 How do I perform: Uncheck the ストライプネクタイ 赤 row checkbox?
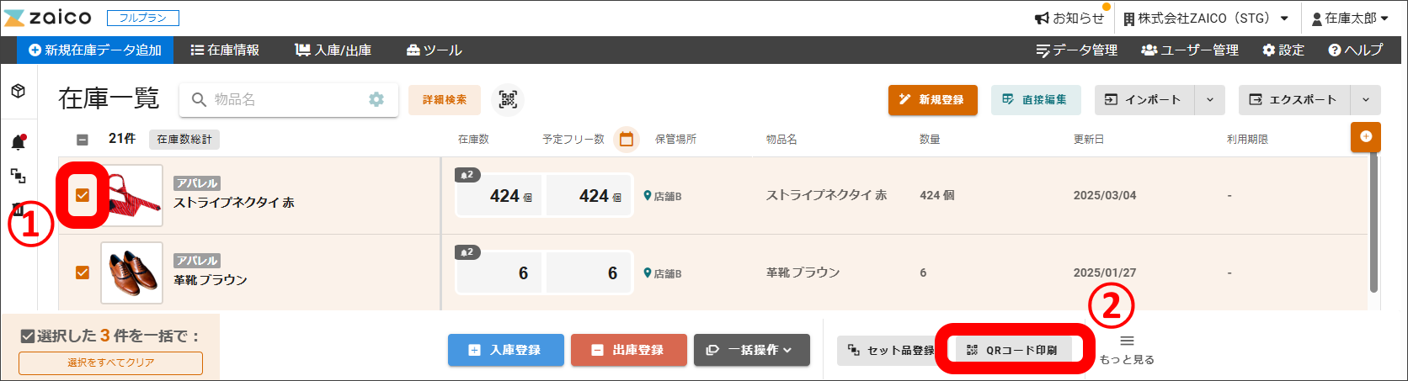point(83,195)
